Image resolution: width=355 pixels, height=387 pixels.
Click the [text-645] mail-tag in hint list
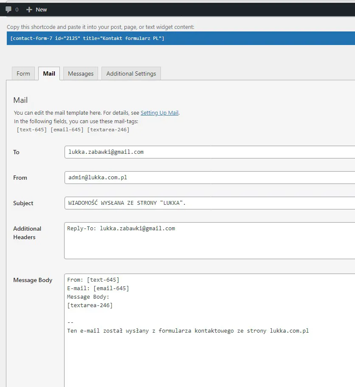coord(31,130)
